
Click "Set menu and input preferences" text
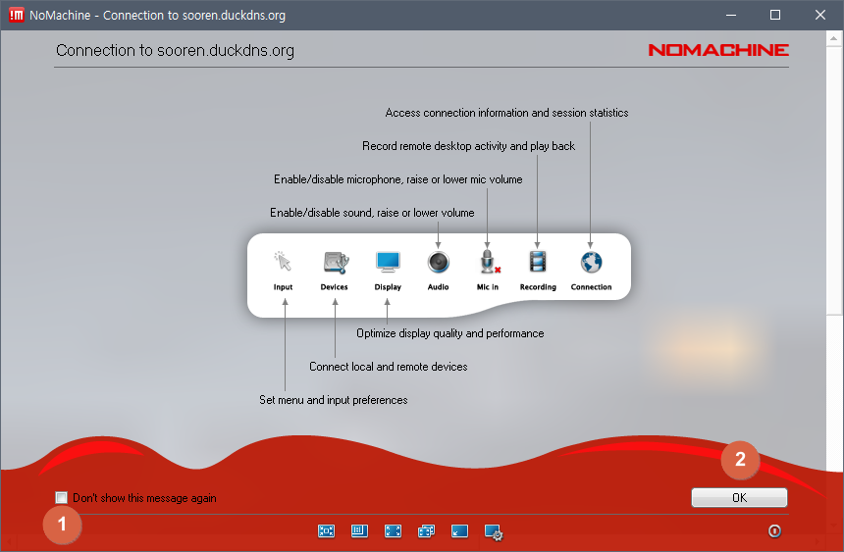(334, 400)
